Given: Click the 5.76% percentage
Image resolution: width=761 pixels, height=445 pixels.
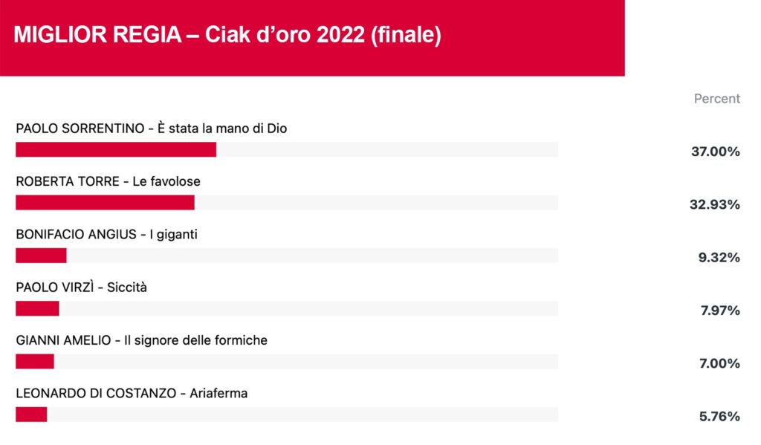Looking at the screenshot, I should pos(719,416).
